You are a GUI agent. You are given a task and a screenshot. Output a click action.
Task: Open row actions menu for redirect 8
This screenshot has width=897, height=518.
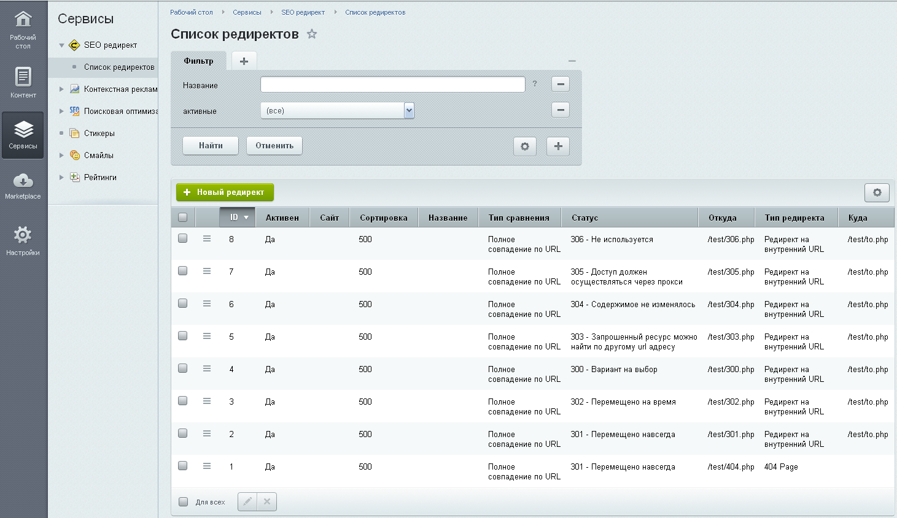click(207, 239)
